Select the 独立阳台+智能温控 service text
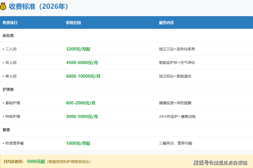Viewport: 253px width, 168px height. [175, 76]
